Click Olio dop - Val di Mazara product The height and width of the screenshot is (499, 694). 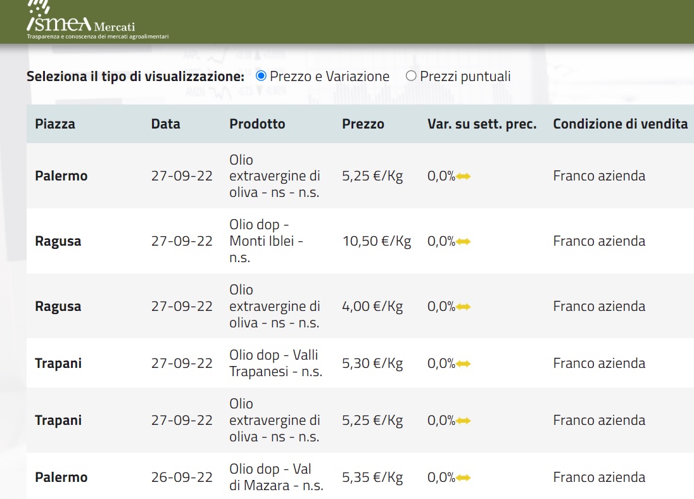pyautogui.click(x=276, y=477)
